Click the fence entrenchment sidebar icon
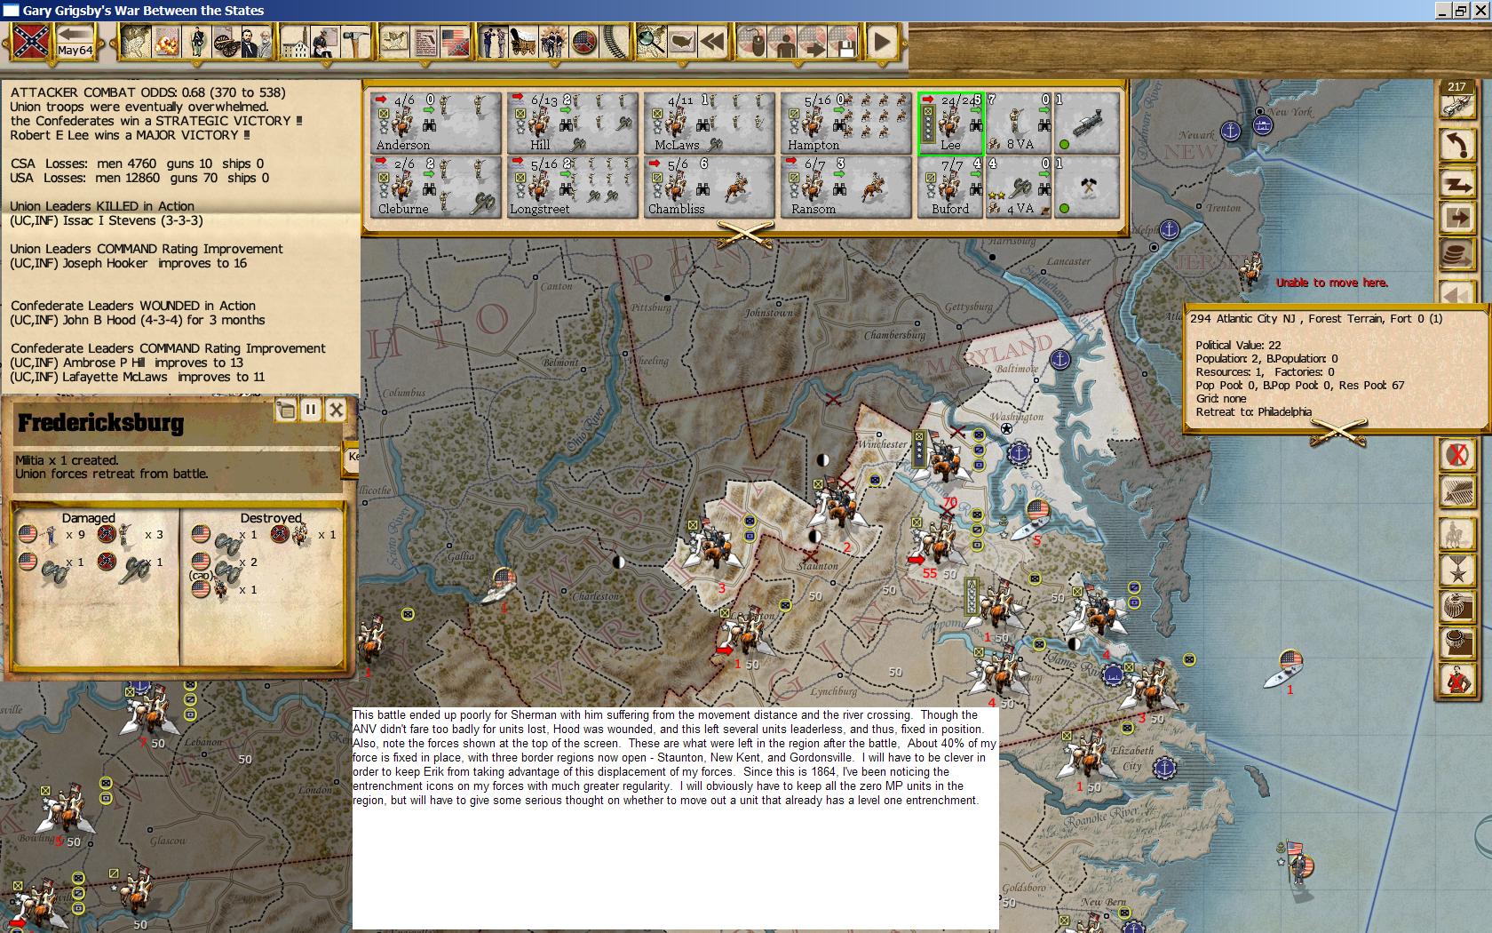This screenshot has width=1492, height=933. point(1457,493)
